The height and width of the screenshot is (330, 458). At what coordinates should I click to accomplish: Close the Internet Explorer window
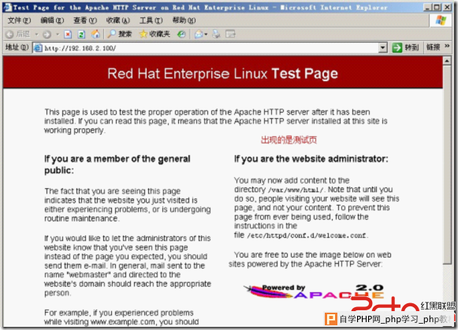tap(447, 7)
